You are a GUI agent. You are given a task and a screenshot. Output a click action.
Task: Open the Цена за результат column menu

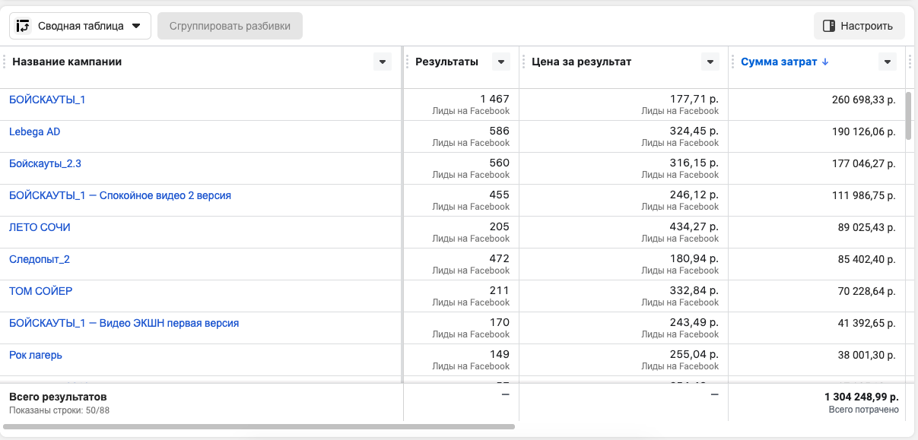click(x=710, y=62)
